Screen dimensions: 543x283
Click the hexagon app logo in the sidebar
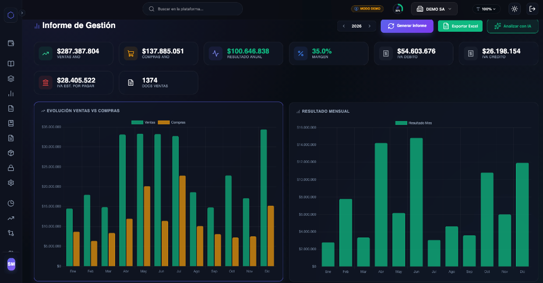coord(11,15)
